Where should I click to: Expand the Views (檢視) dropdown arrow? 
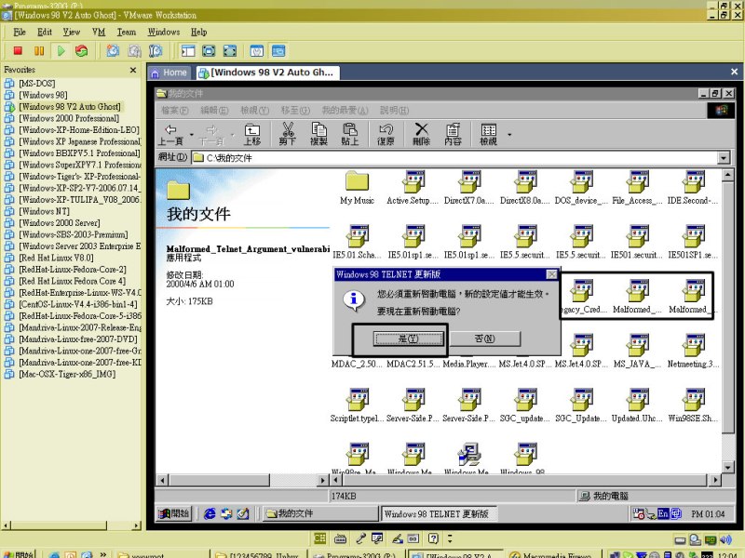pyautogui.click(x=509, y=135)
